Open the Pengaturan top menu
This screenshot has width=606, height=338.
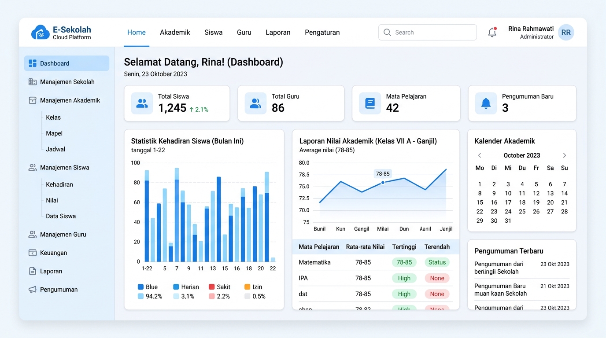(322, 33)
